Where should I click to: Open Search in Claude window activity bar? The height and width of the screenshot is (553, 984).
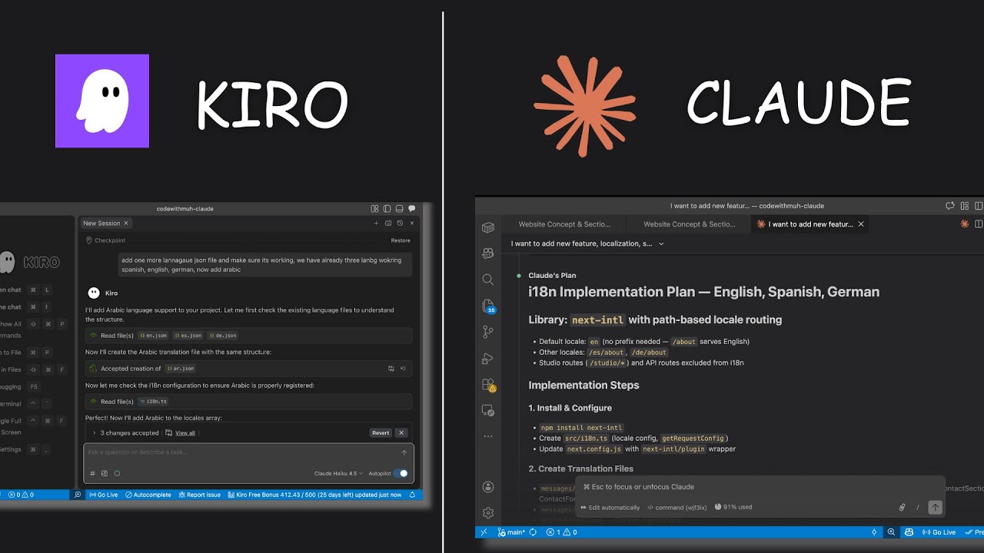(x=488, y=280)
